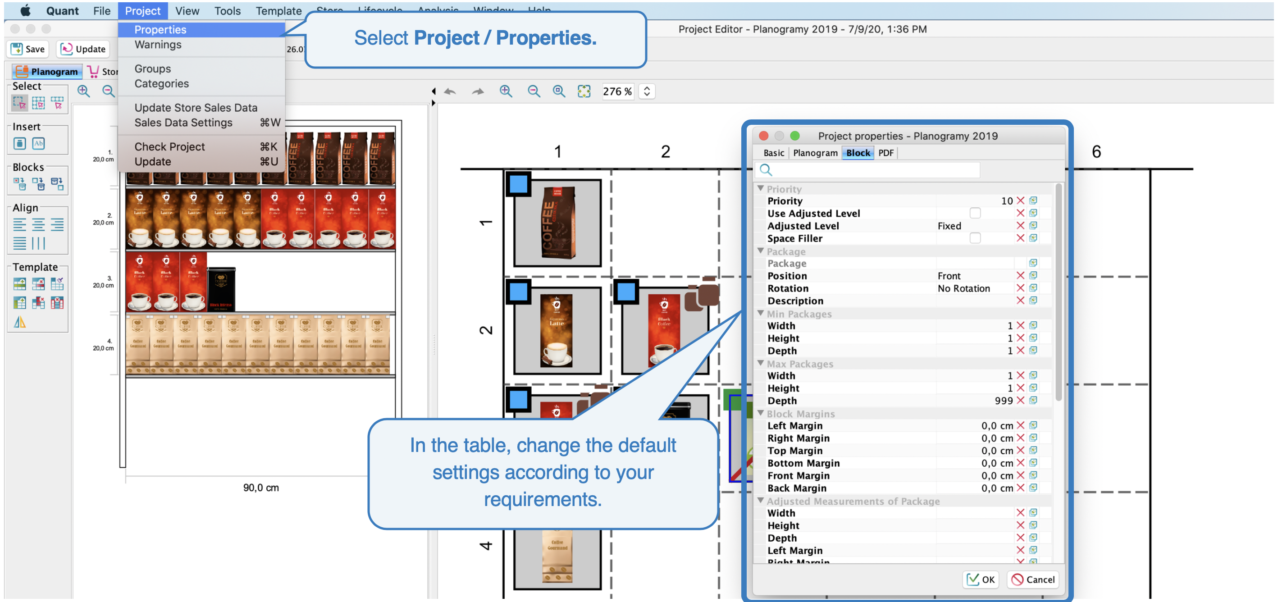This screenshot has height=602, width=1278.
Task: Open the Adjusted Level Fixed dropdown
Action: pos(975,226)
